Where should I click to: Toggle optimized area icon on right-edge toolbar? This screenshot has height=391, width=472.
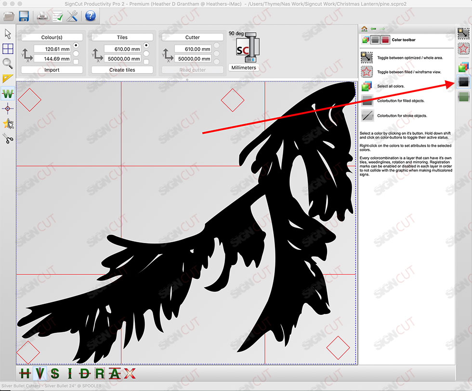463,33
